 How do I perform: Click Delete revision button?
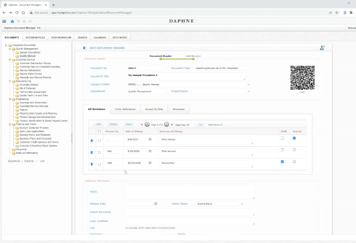(114, 124)
